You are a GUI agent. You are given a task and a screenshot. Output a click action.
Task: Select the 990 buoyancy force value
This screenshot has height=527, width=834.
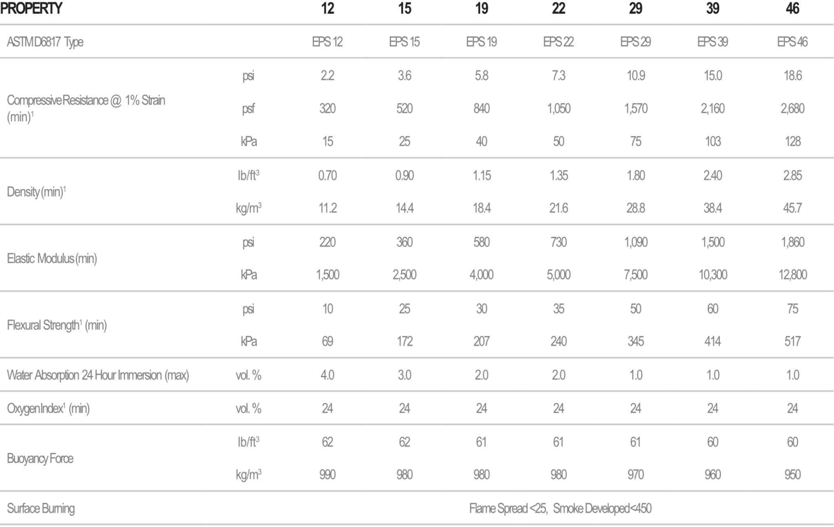pyautogui.click(x=327, y=475)
